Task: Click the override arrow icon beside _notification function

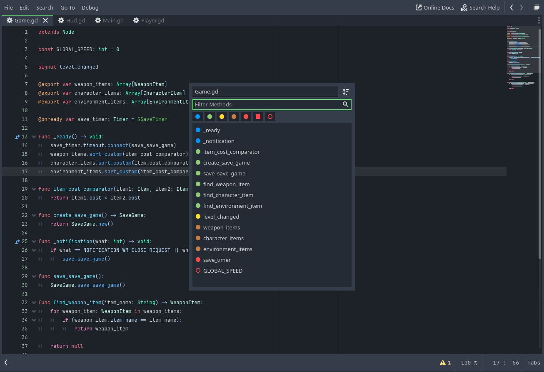Action: pos(17,241)
